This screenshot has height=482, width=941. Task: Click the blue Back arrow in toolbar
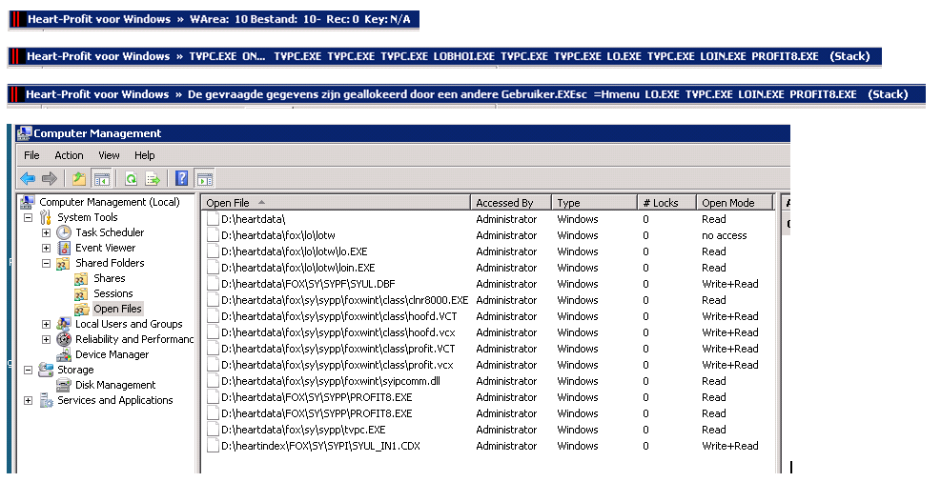28,178
